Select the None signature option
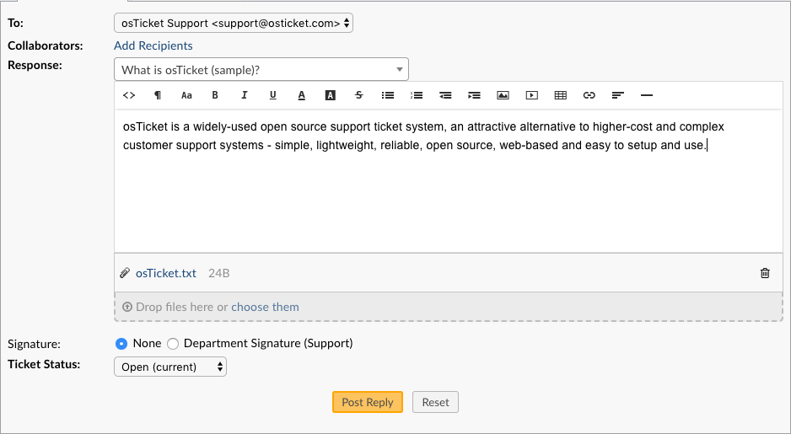This screenshot has width=791, height=434. [x=121, y=343]
